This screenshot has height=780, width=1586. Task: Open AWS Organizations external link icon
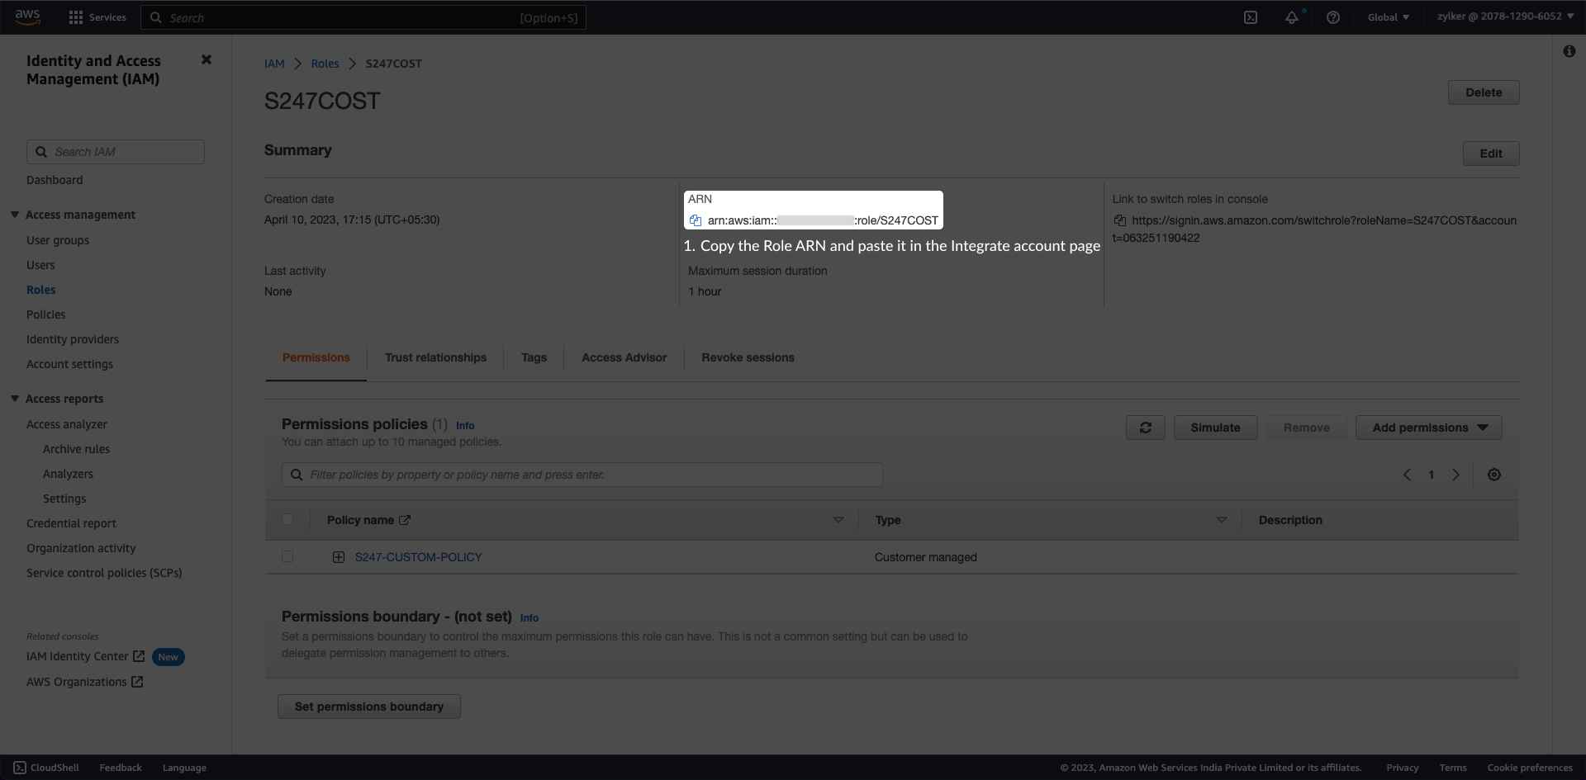click(137, 682)
